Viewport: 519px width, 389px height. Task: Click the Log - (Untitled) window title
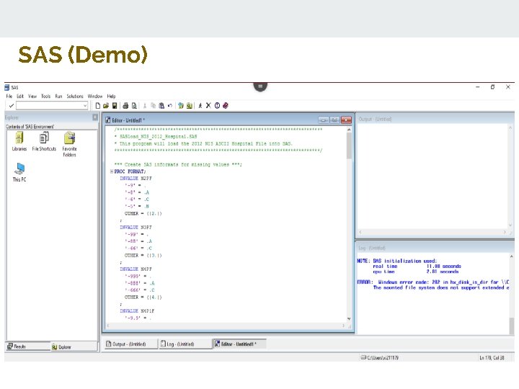click(x=372, y=248)
